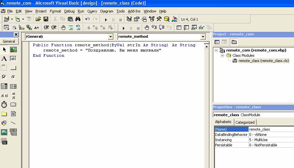The height and width of the screenshot is (168, 294).
Task: Select the CheckBox control in the Toolbox
Action: click(4, 77)
